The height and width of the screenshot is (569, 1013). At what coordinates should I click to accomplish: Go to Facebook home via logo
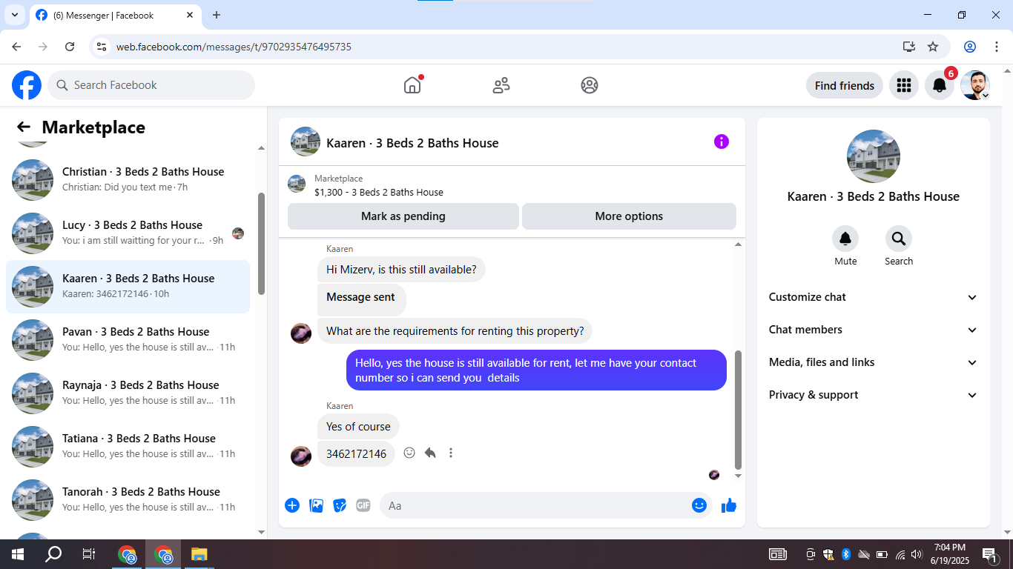[27, 85]
